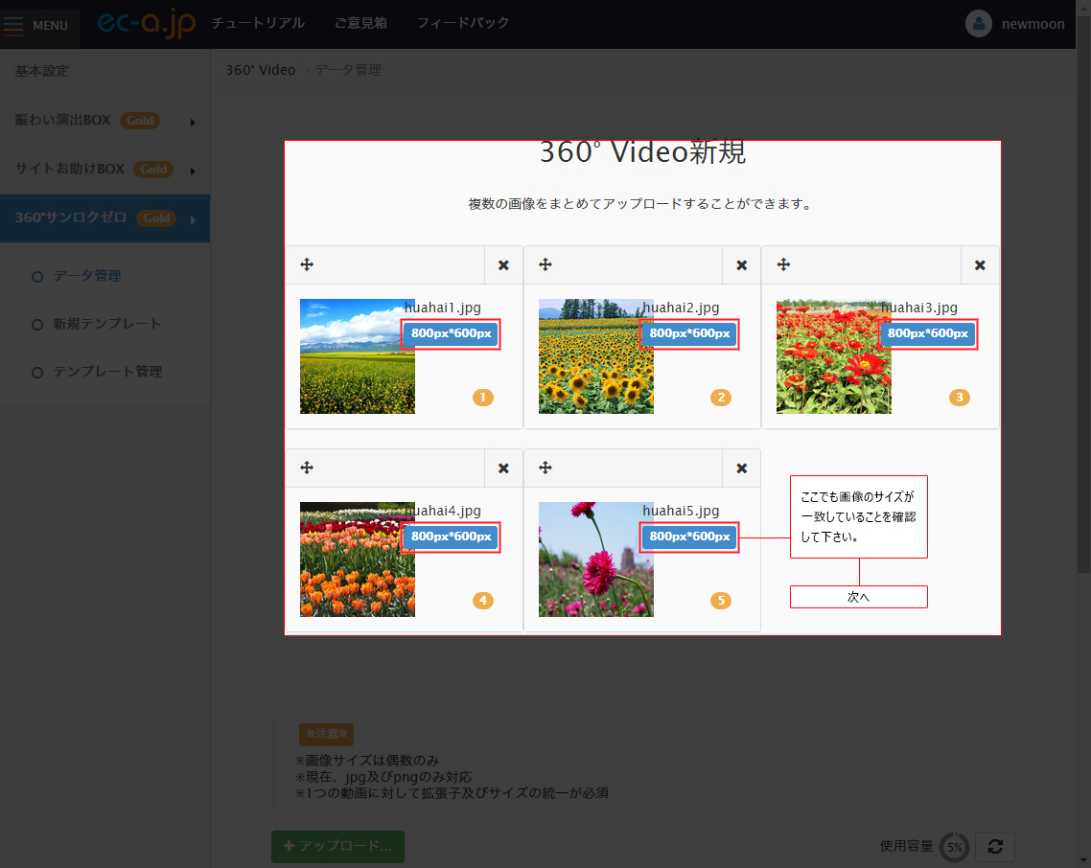Click the Gold badge on 360°サンロクゼロ
The width and height of the screenshot is (1091, 868).
[x=156, y=218]
